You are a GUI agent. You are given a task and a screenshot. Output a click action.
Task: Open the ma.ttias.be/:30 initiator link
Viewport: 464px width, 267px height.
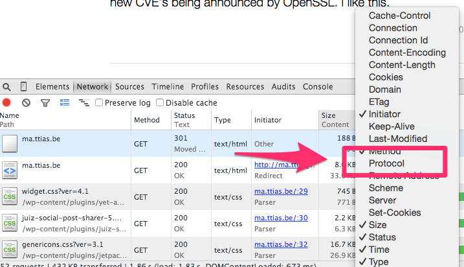tap(281, 218)
